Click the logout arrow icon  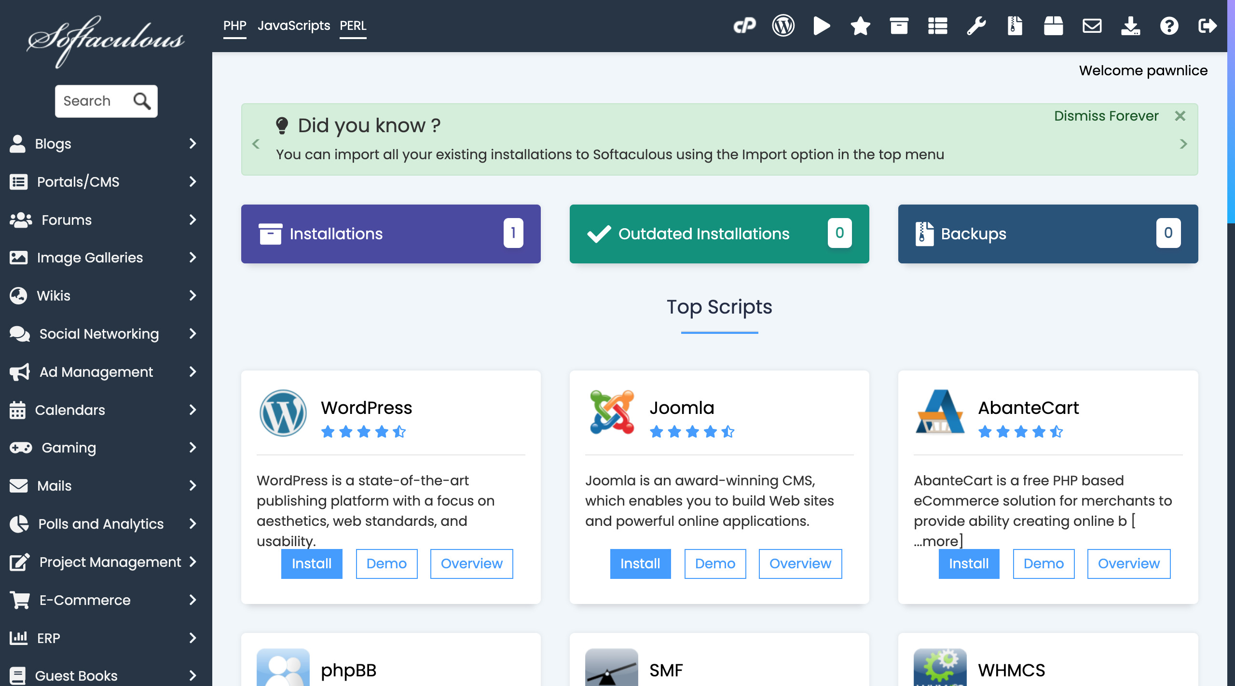[1207, 26]
